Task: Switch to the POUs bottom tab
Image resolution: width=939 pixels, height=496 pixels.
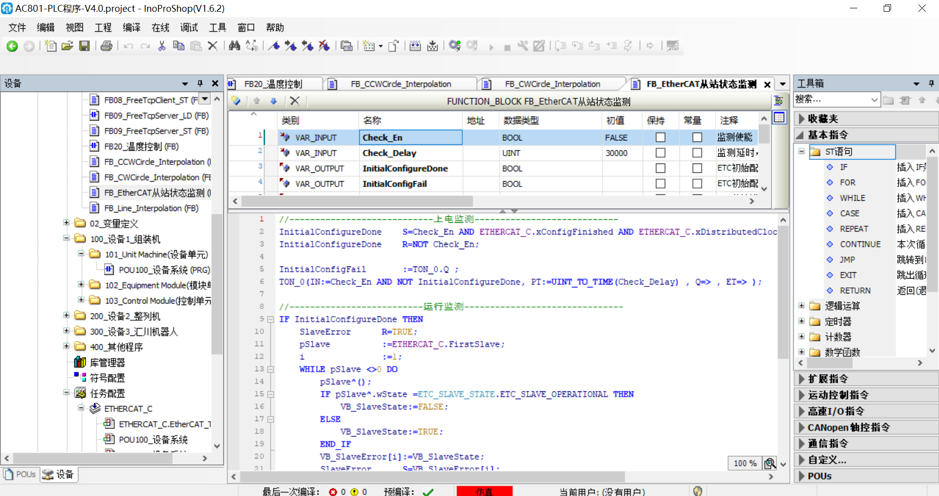Action: click(x=21, y=474)
